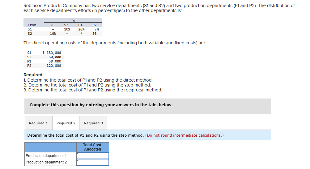The width and height of the screenshot is (310, 169).
Task: Open the Required 1 tab
Action: click(x=38, y=123)
